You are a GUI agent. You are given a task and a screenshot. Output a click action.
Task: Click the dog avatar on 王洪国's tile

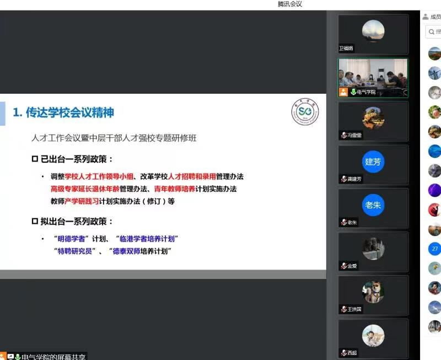[373, 292]
